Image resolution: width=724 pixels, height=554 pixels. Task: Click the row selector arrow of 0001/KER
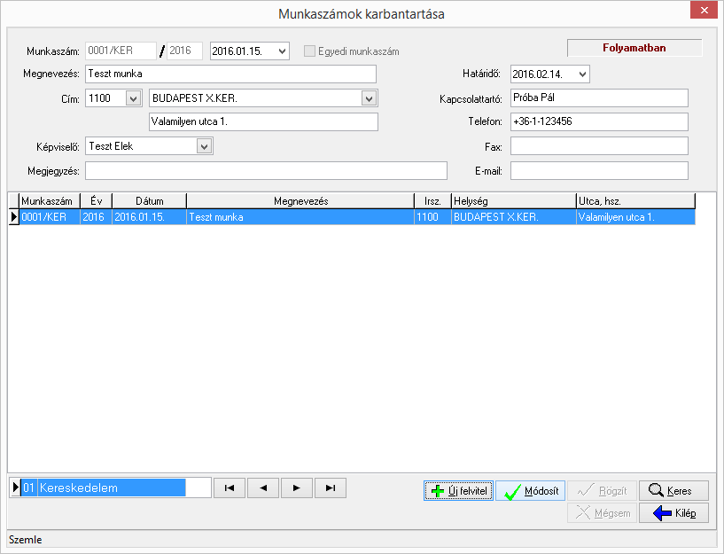click(x=14, y=217)
